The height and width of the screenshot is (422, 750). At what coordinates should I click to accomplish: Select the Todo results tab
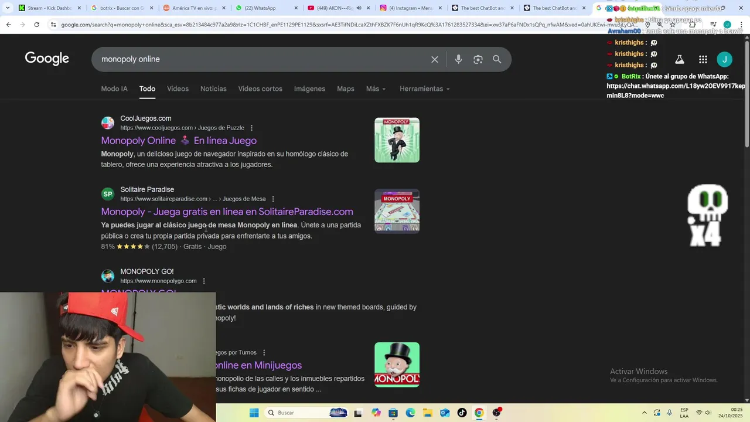(147, 89)
